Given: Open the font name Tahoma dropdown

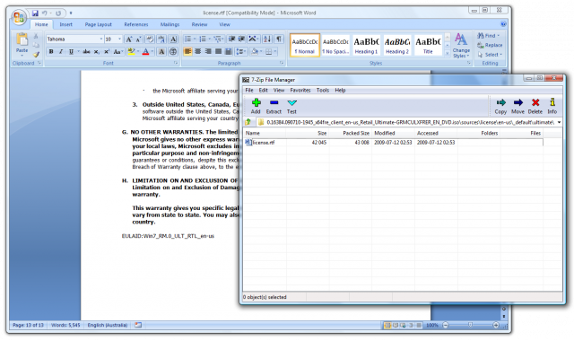Looking at the screenshot, I should pos(101,39).
